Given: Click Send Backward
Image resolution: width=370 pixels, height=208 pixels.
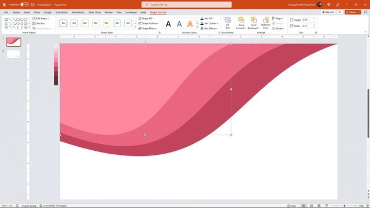Looking at the screenshot, I should point(253,23).
